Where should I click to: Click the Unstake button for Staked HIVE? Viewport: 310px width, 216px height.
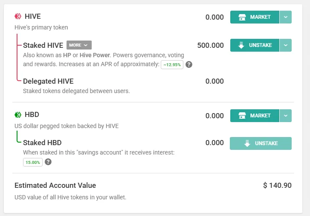pyautogui.click(x=255, y=45)
